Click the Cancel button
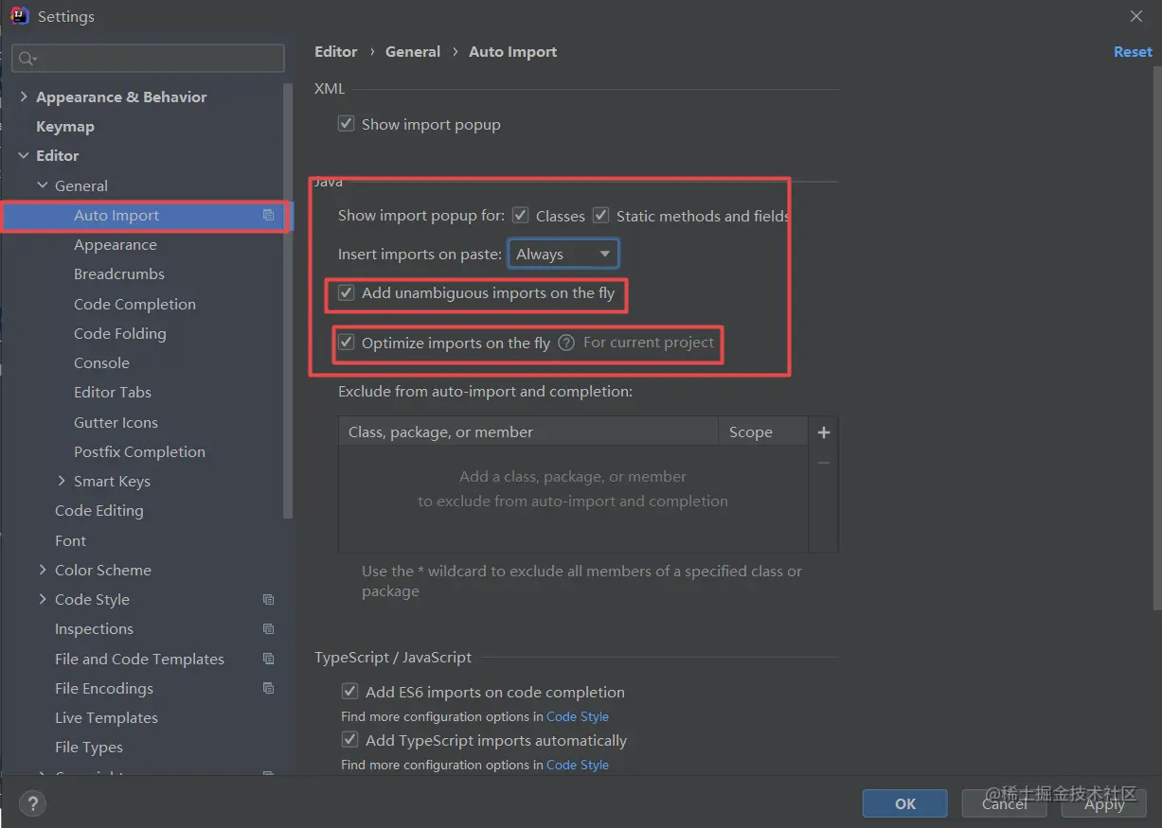The image size is (1162, 828). click(1004, 803)
